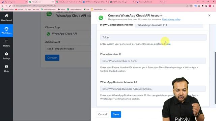Click the blue Connect button
Image resolution: width=216 pixels, height=121 pixels.
pos(52,58)
